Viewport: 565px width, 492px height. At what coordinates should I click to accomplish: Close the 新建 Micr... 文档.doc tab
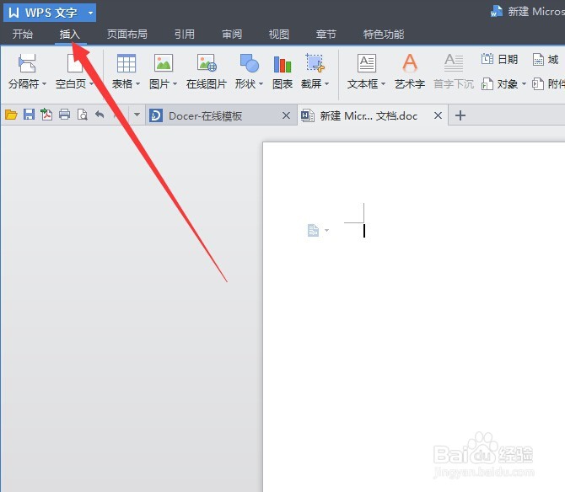pyautogui.click(x=438, y=115)
